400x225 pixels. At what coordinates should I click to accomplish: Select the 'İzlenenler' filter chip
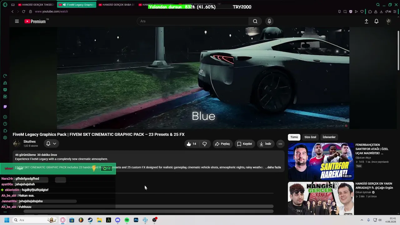[329, 137]
